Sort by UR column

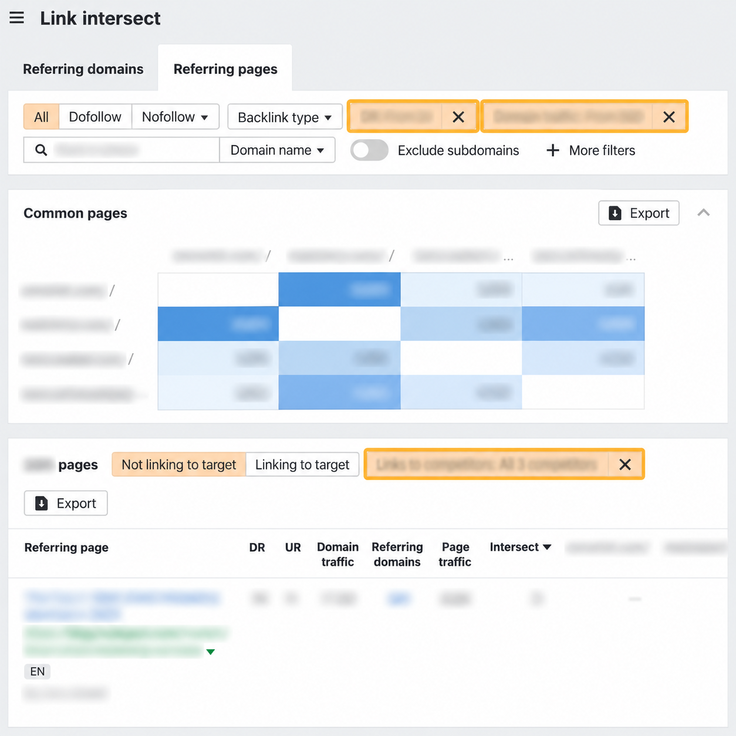pos(293,547)
